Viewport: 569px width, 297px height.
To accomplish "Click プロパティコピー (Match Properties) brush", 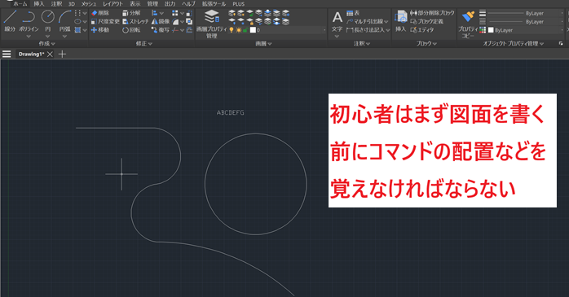I will (468, 24).
